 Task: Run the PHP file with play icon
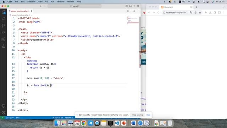[128, 11]
